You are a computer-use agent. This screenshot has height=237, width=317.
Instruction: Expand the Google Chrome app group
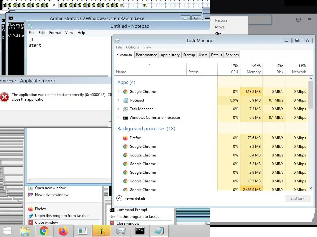point(119,92)
